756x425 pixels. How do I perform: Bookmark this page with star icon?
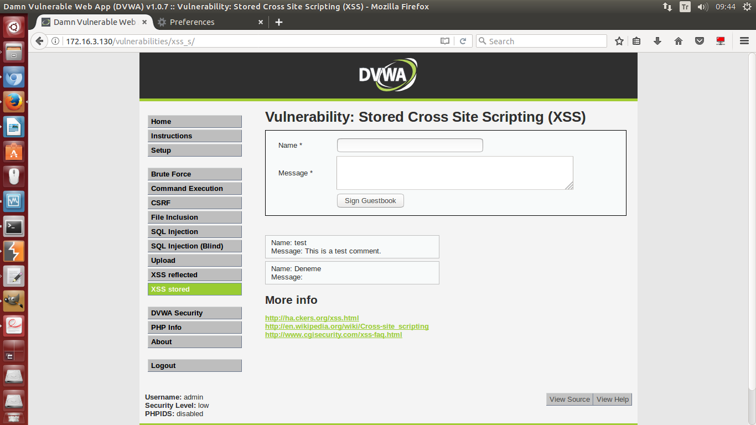pyautogui.click(x=619, y=41)
